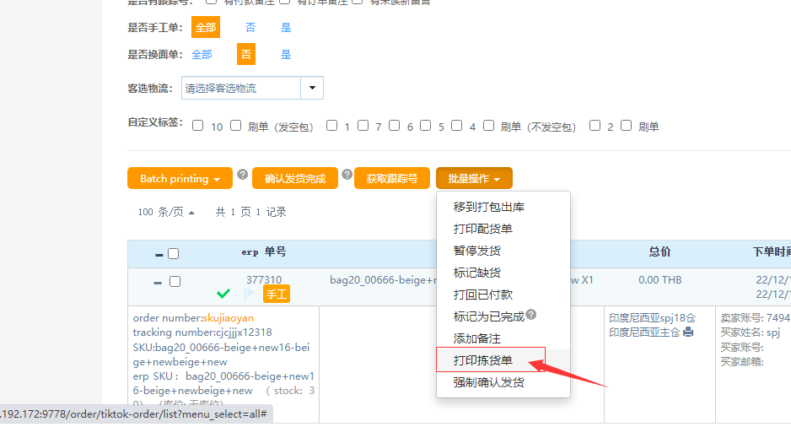Click the green checkmark in order 377310 row
The width and height of the screenshot is (791, 427).
coord(223,294)
